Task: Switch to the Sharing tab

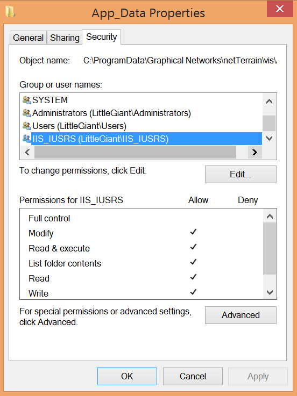Action: (65, 38)
